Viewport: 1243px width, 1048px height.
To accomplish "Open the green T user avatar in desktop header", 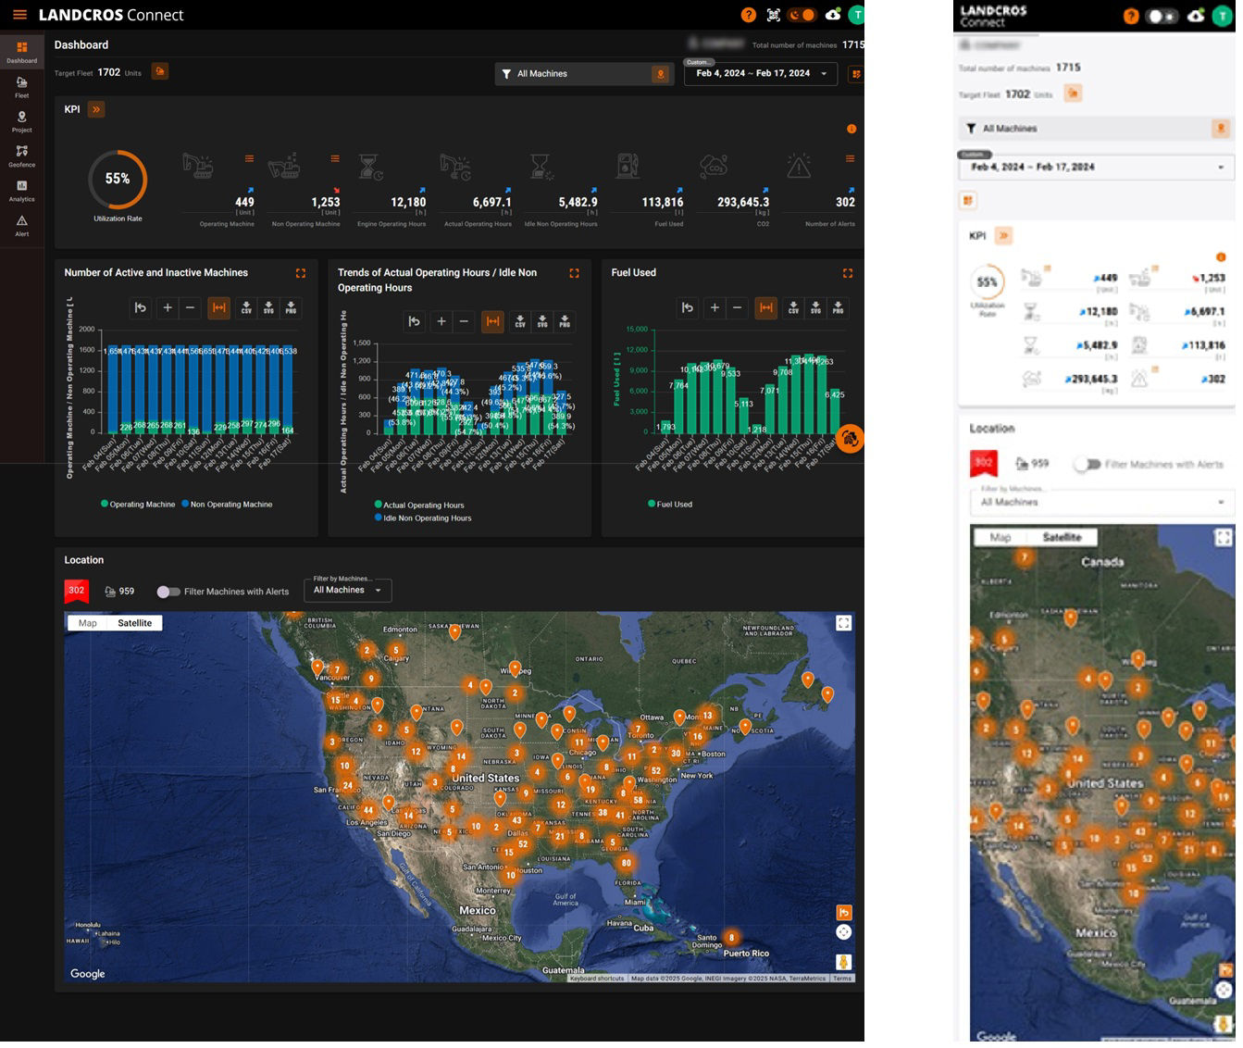I will click(858, 15).
